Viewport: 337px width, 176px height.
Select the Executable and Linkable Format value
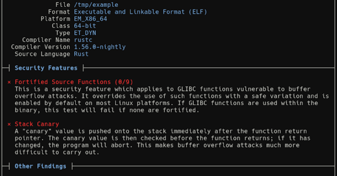140,12
